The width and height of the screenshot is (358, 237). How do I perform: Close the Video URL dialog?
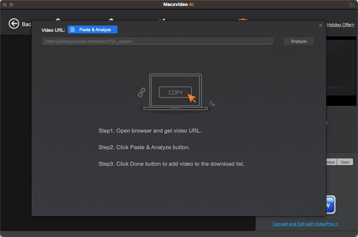pos(321,26)
